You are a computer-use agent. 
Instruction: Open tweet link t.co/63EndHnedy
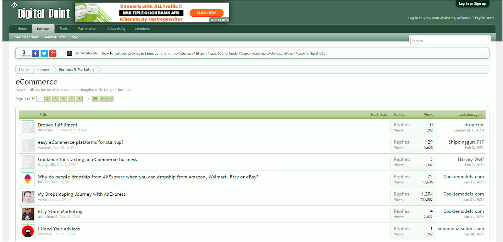217,54
